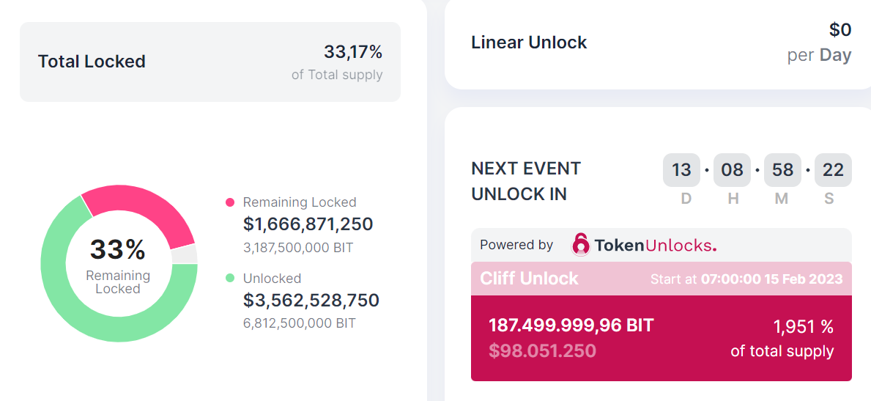Click the $98.051.250 unlock value
Image resolution: width=871 pixels, height=401 pixels.
[x=542, y=350]
